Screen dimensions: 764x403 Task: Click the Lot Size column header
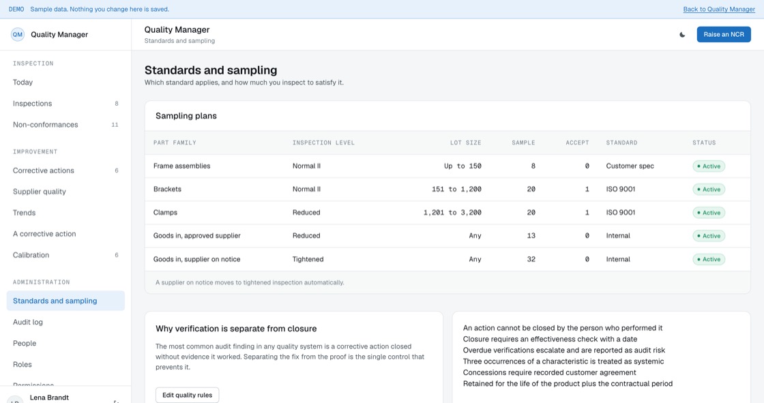pos(465,143)
